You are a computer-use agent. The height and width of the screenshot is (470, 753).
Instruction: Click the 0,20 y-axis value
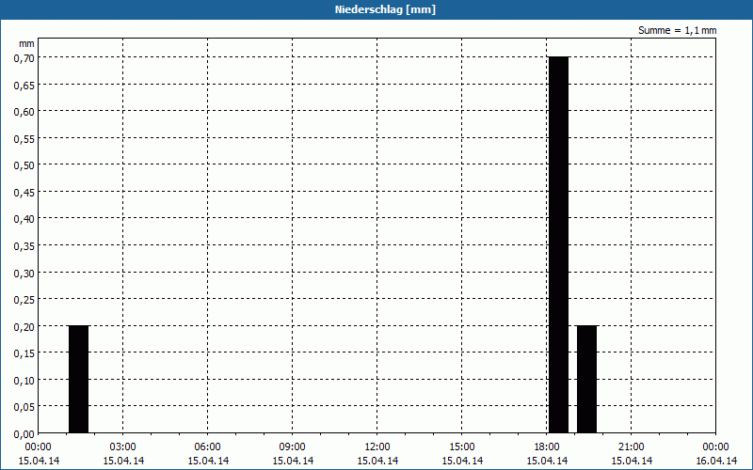[24, 327]
